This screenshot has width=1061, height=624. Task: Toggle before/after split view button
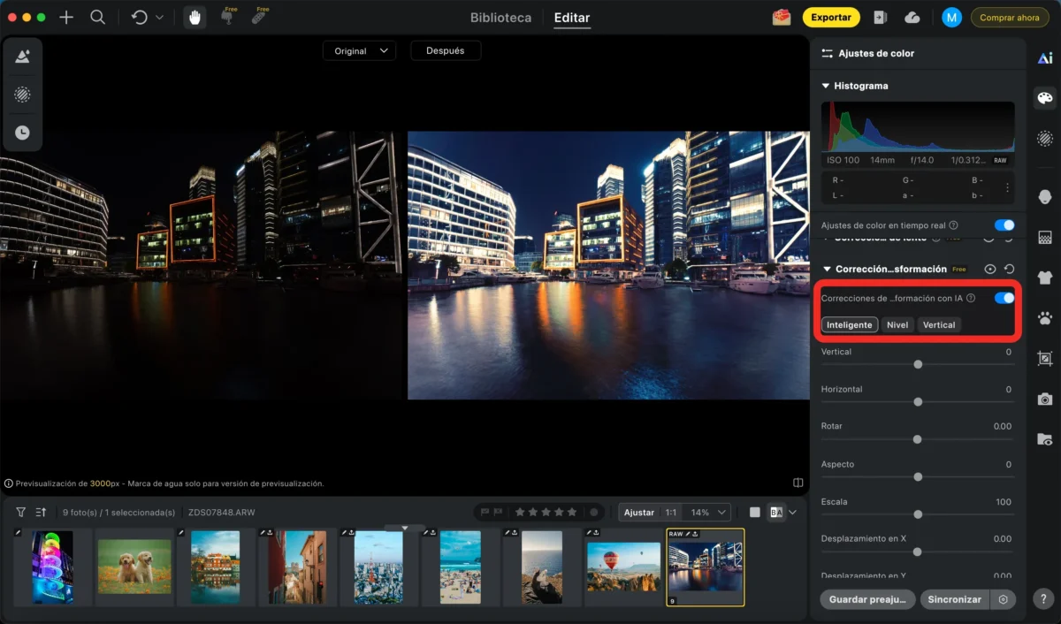click(776, 512)
